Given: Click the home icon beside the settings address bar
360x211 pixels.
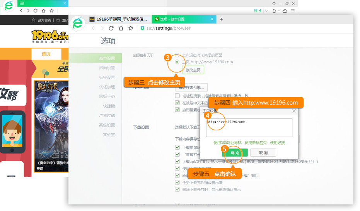Looking at the screenshot, I should click(x=121, y=28).
